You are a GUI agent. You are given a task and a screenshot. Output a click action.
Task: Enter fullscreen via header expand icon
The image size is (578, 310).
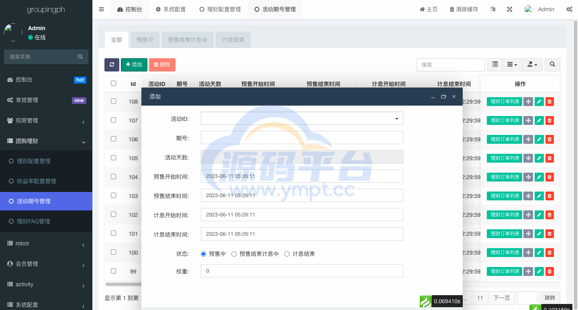click(509, 9)
